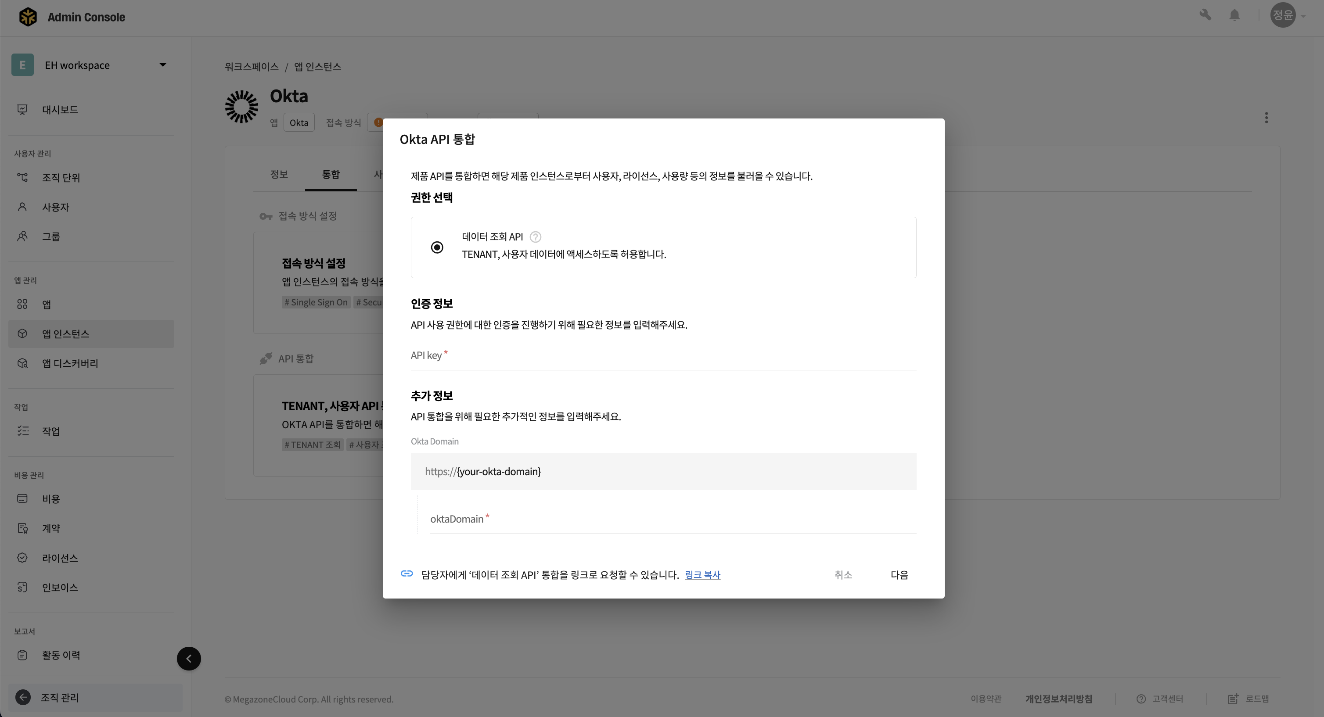Screen dimensions: 1324x717
Task: Open 고객센터 footer link
Action: (1160, 699)
